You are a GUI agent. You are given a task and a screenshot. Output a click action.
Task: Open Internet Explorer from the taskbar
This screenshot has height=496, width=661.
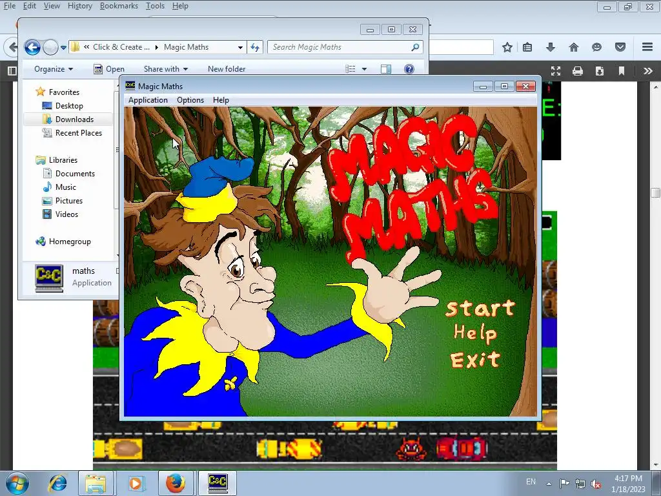click(x=57, y=483)
